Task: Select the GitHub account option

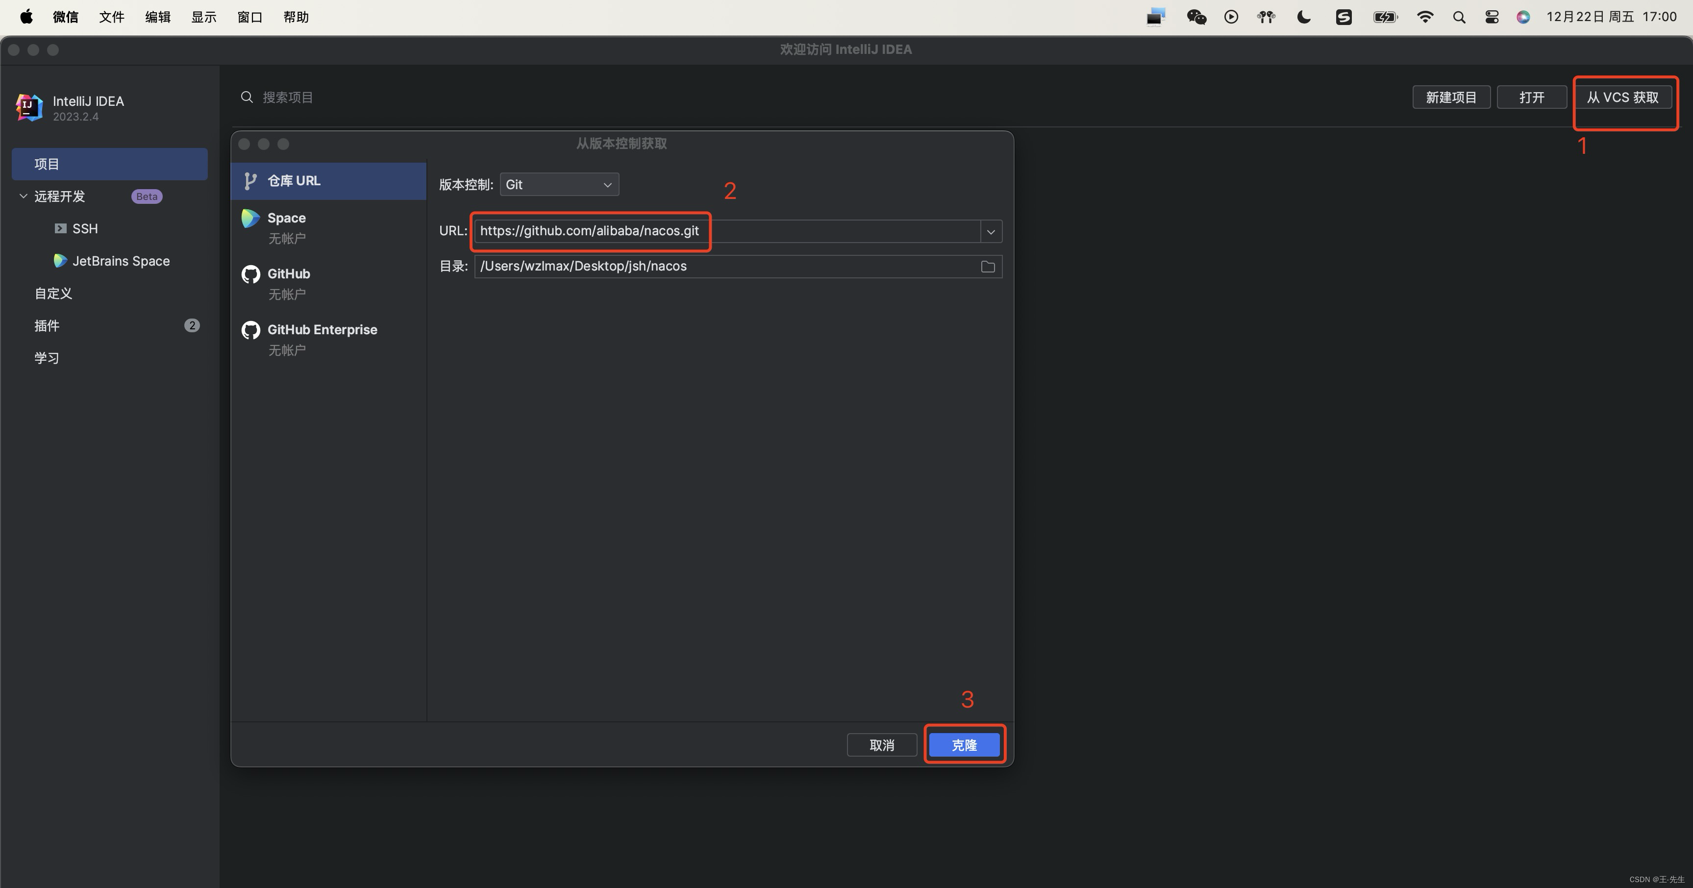Action: coord(328,283)
